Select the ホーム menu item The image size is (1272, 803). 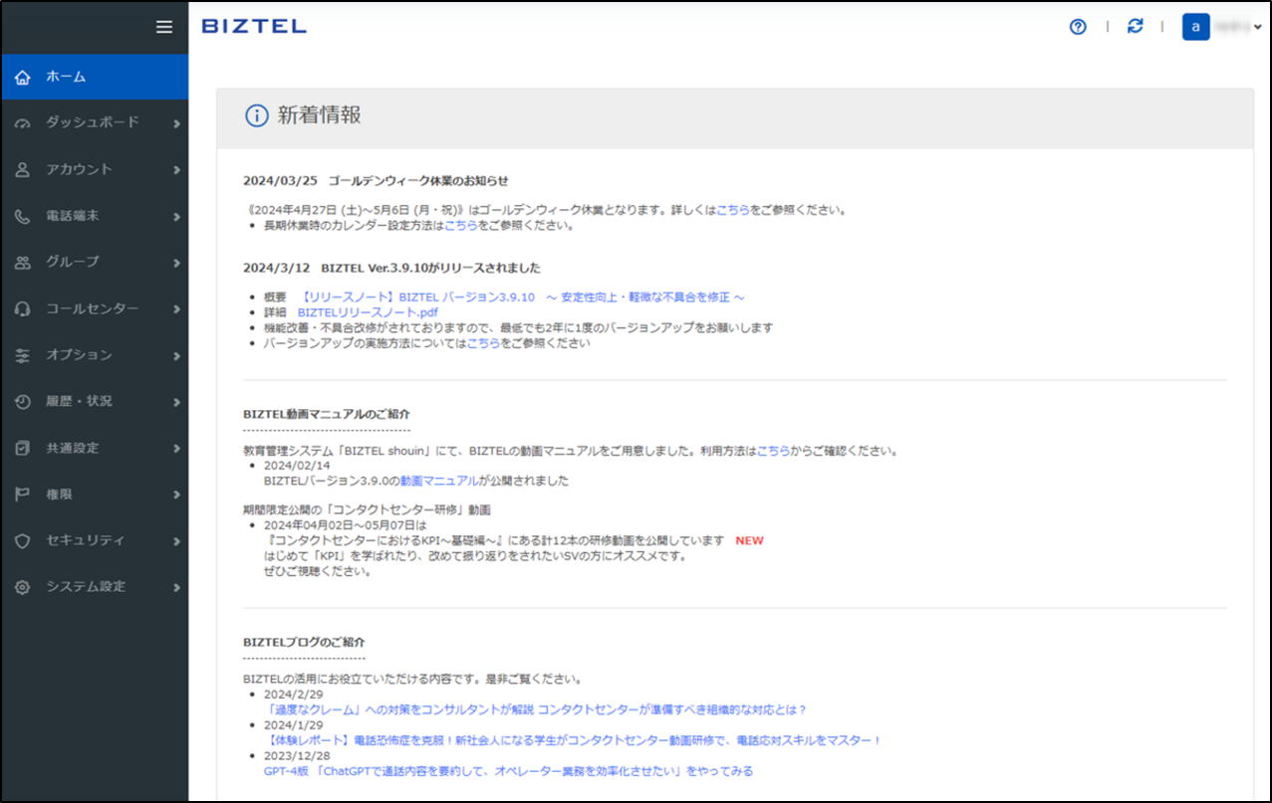(95, 77)
